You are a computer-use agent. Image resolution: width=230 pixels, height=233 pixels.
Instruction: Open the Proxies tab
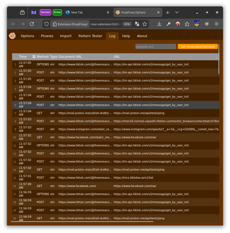(x=47, y=36)
